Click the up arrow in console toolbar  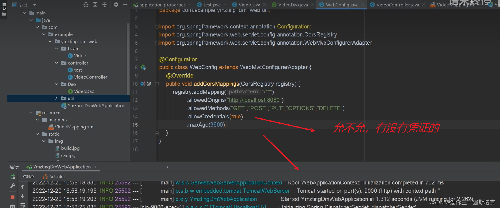pyautogui.click(x=23, y=187)
